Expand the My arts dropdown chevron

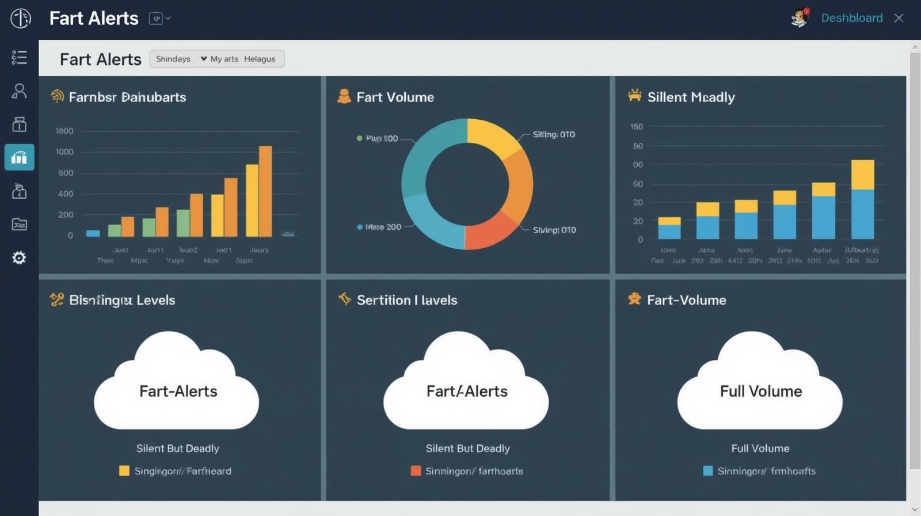[203, 59]
